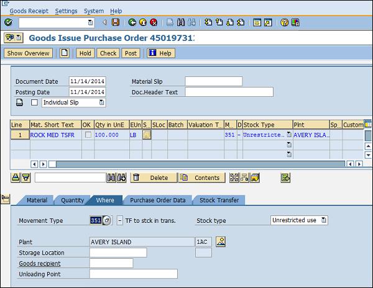Screen dimensions: 373x288
Task: Click the New document blank page icon
Action: 65,53
